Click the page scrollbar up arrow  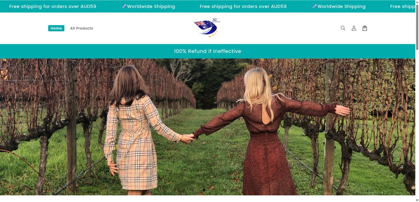(x=417, y=2)
